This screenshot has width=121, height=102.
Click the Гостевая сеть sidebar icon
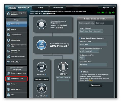(8, 35)
